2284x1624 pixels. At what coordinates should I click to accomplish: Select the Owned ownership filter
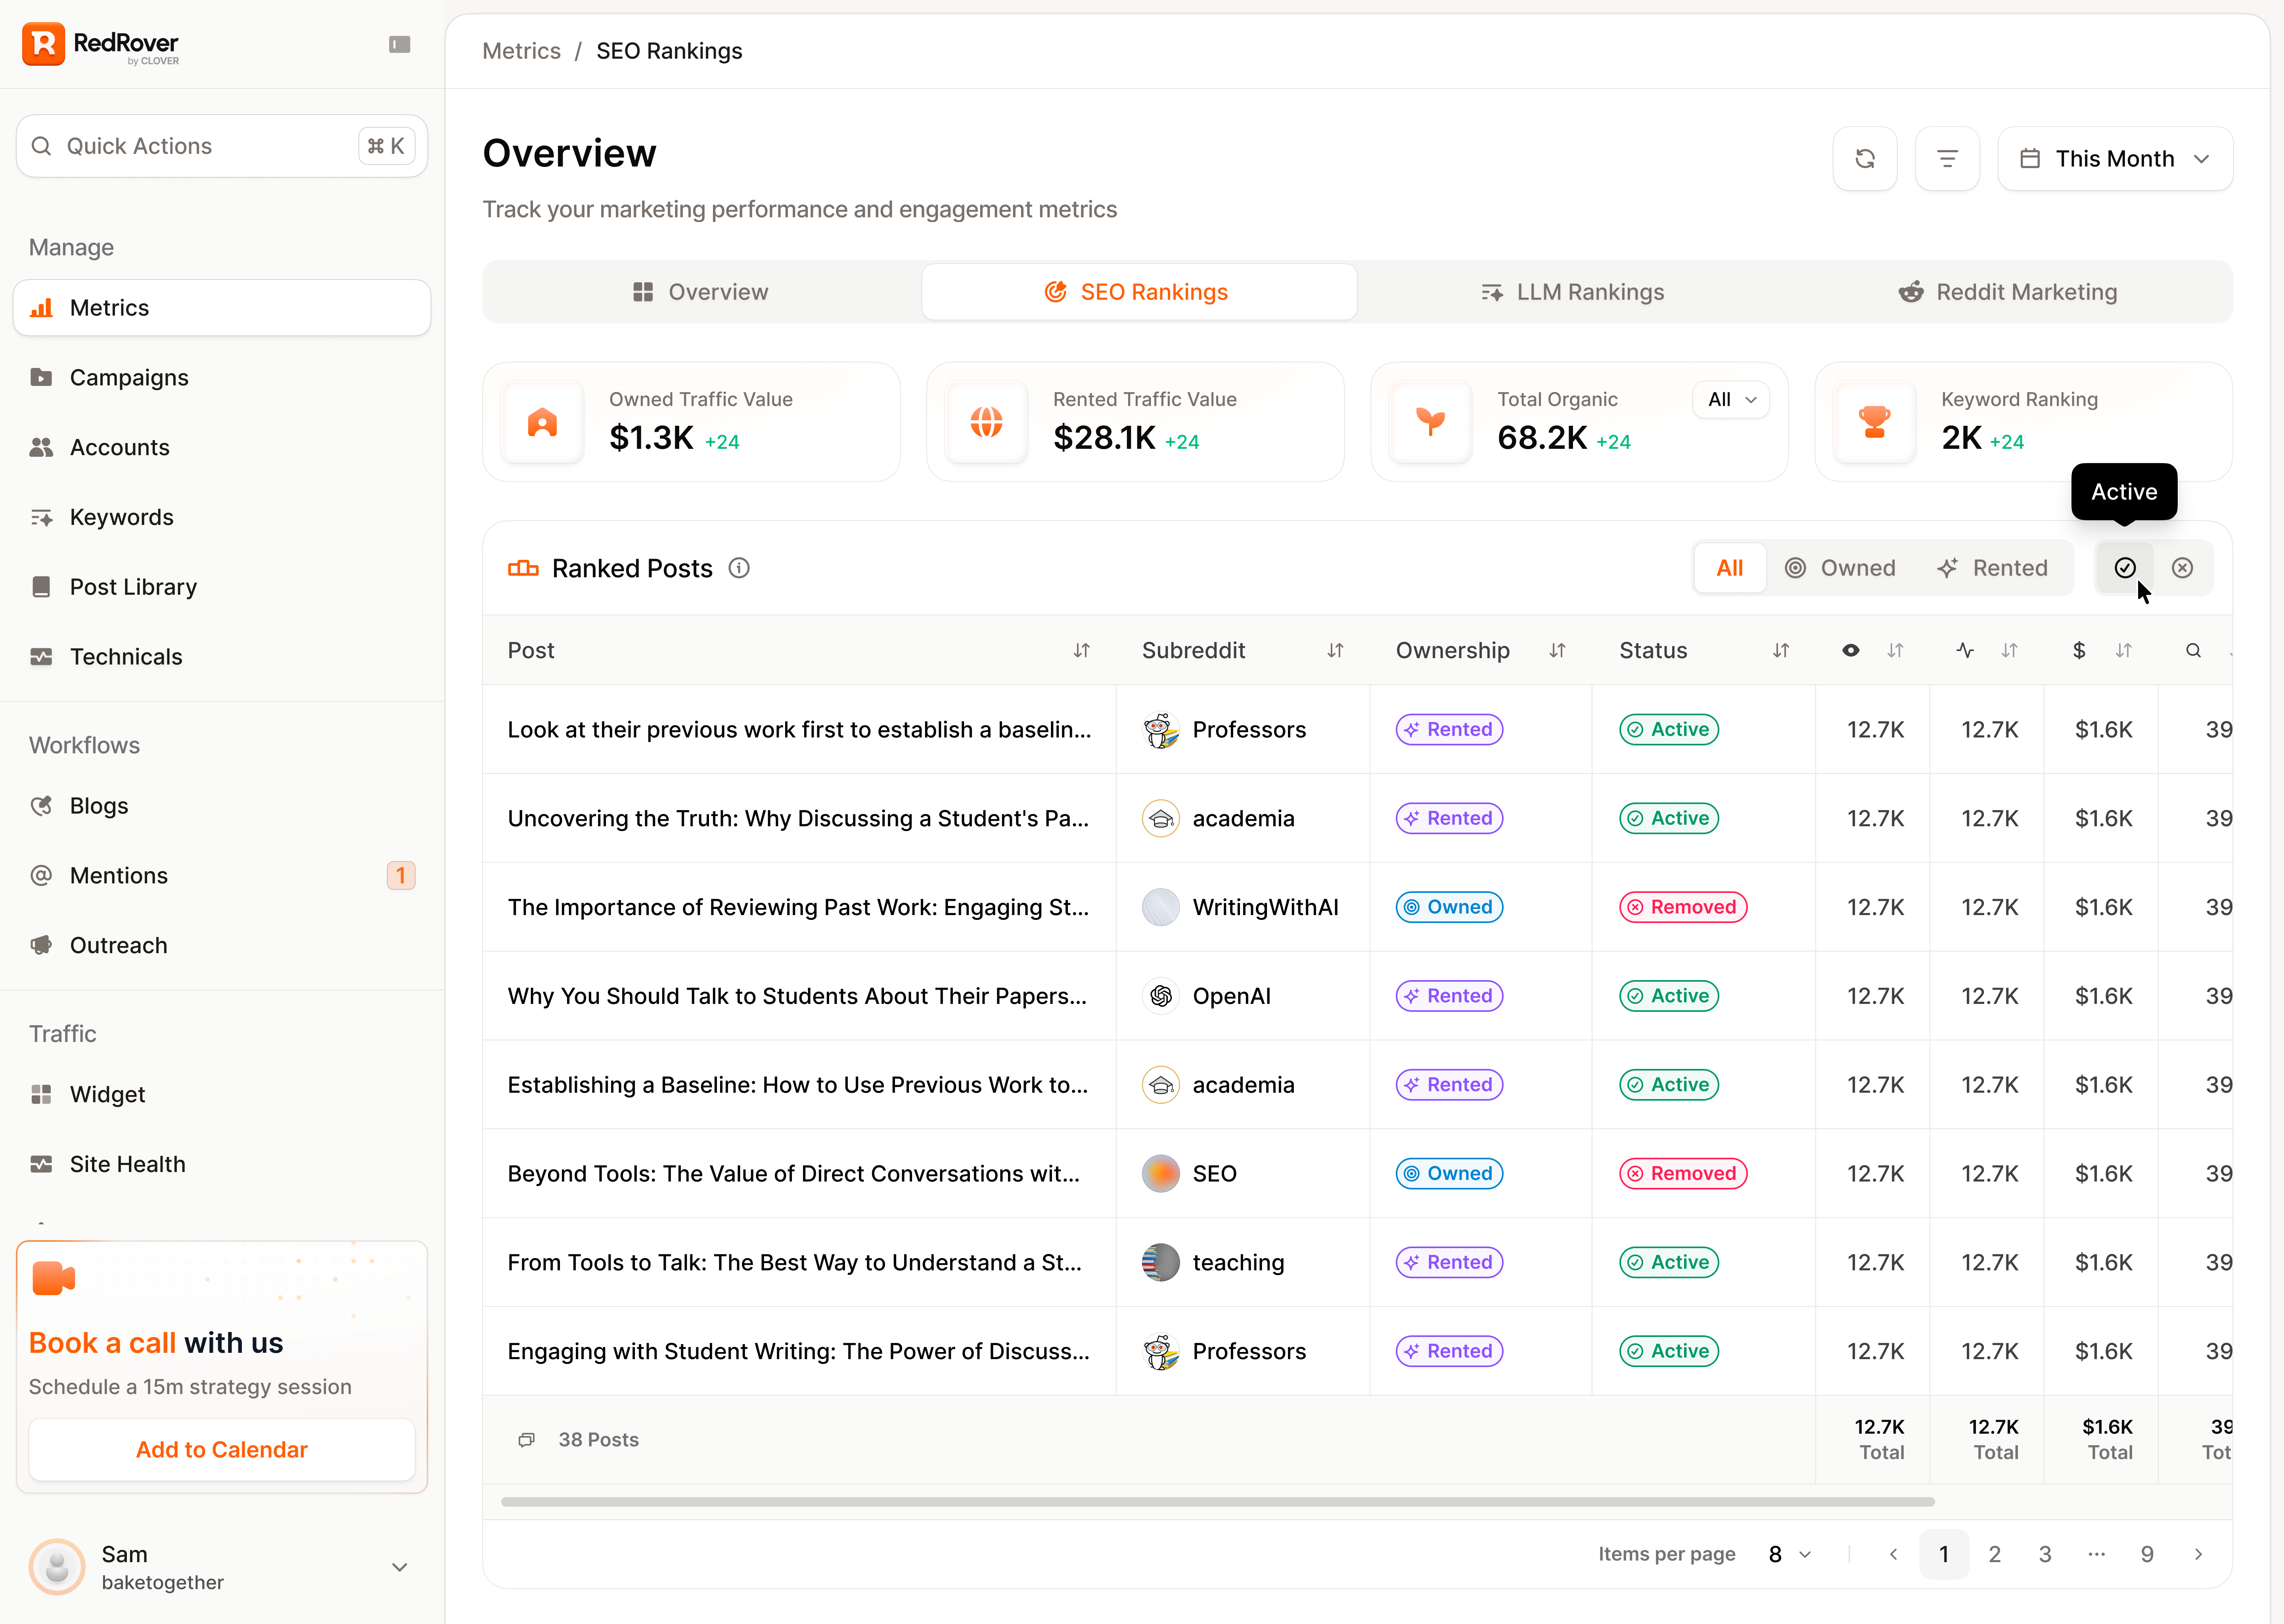1840,568
